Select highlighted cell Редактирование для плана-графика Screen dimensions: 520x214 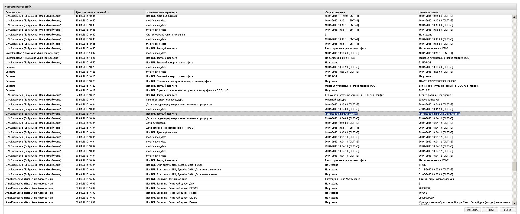(439, 114)
